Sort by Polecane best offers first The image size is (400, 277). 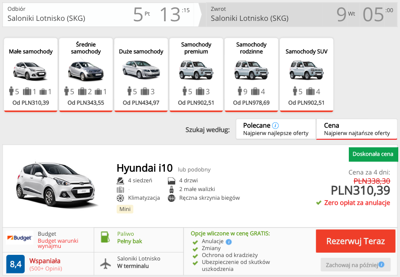(276, 129)
